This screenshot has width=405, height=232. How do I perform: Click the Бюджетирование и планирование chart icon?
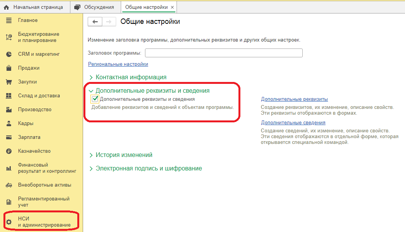pos(9,37)
